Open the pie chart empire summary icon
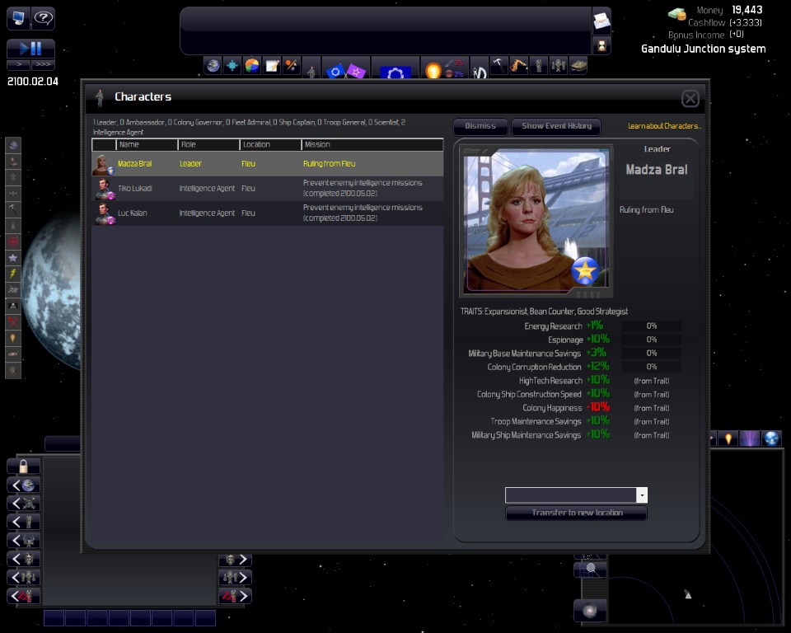Screen dimensions: 791x633 252,66
